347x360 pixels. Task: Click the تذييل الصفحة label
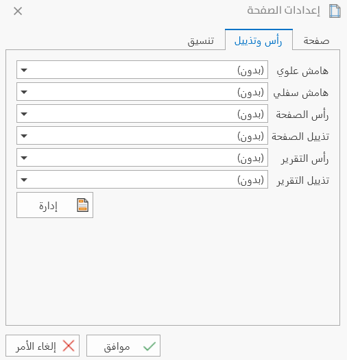pos(300,136)
